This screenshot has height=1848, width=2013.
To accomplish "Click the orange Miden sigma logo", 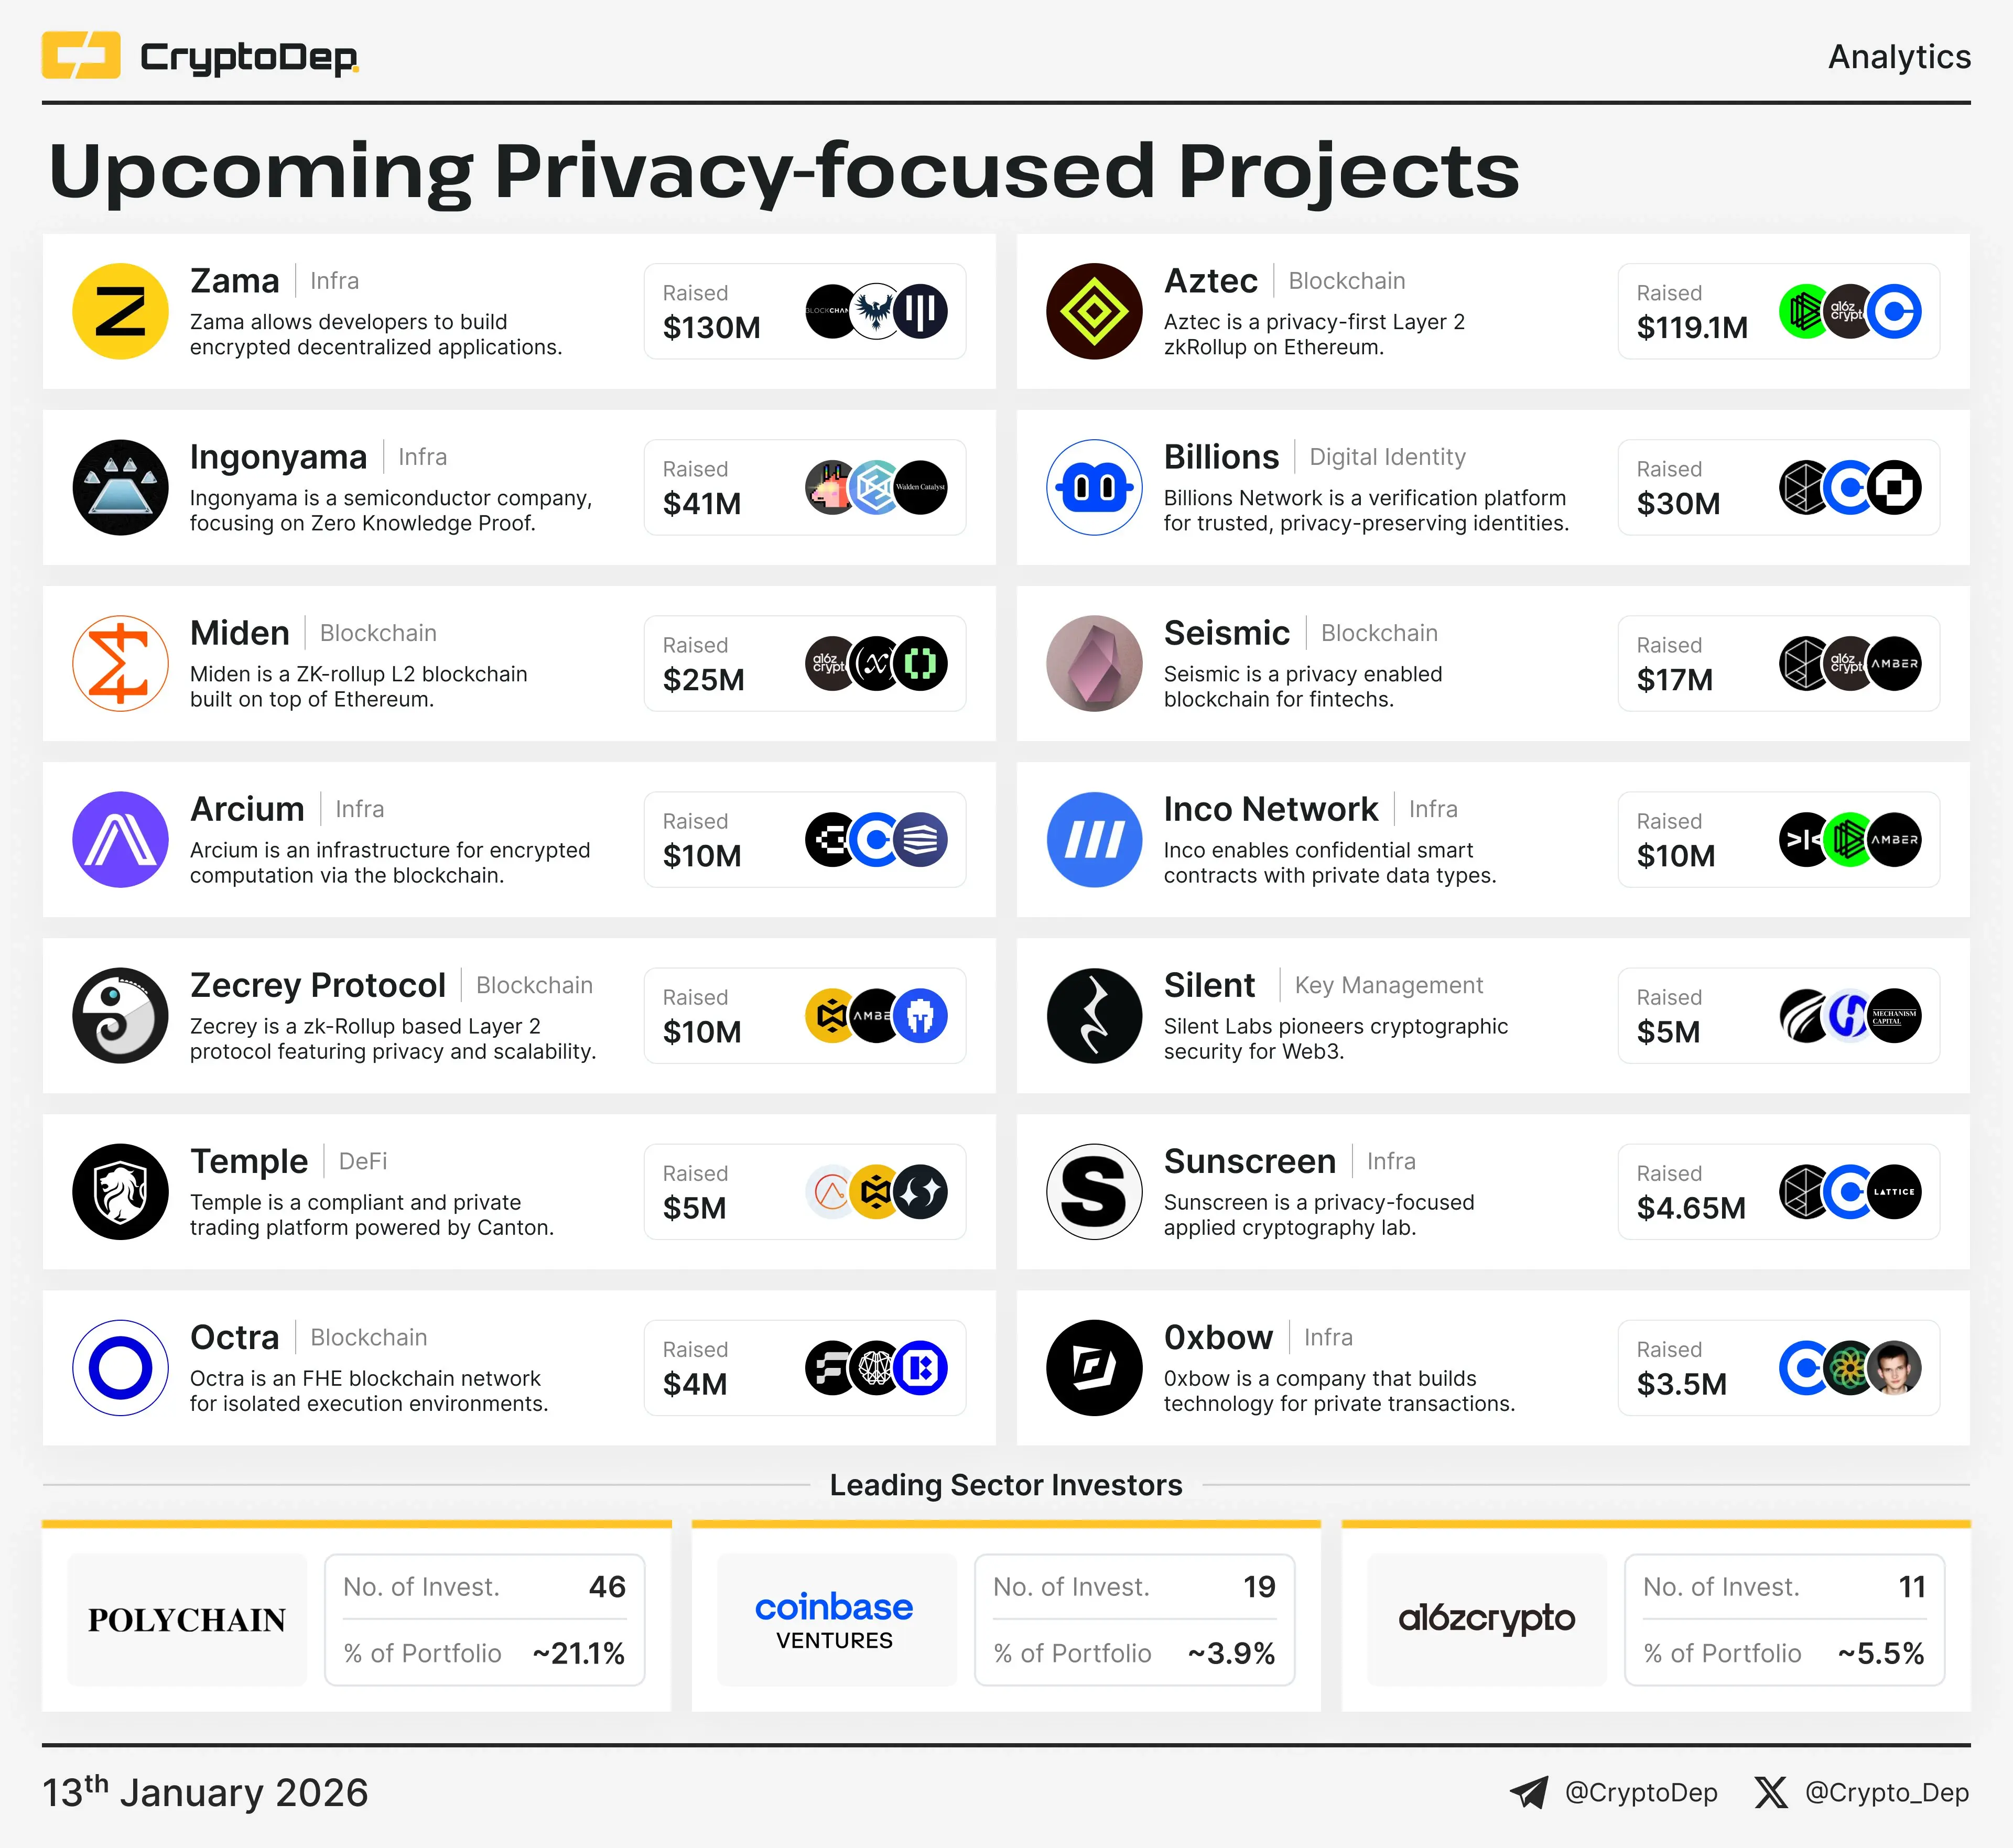I will coord(120,663).
